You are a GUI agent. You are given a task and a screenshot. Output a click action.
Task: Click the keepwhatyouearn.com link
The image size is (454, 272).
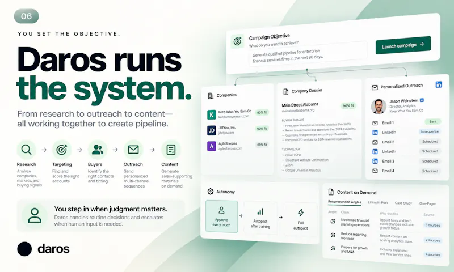[234, 117]
